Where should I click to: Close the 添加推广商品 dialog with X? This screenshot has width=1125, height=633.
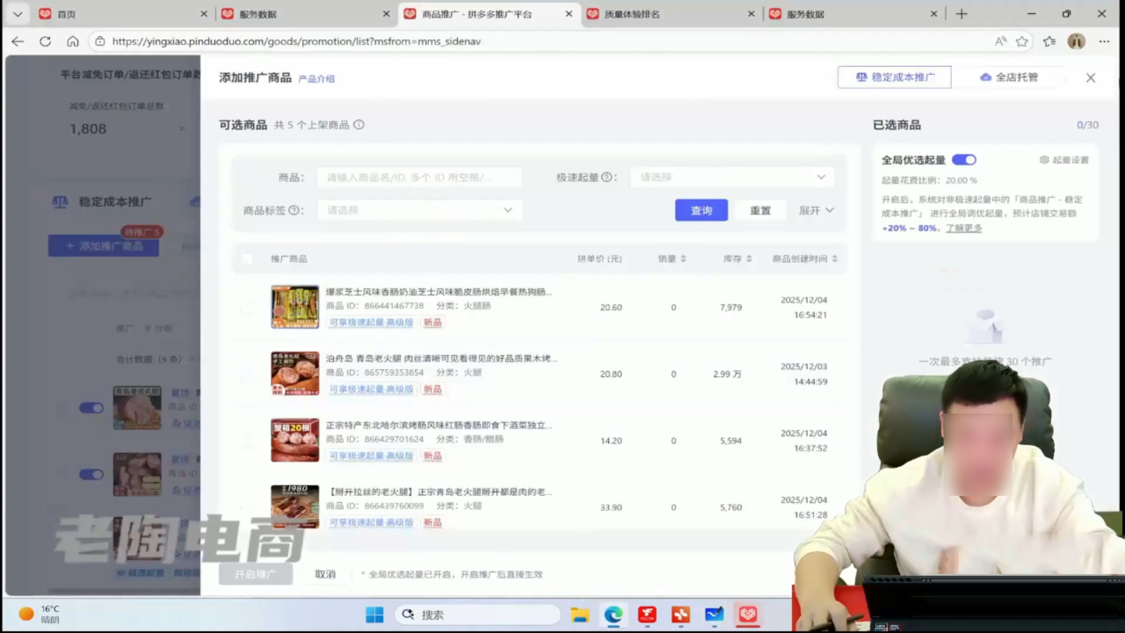click(1091, 77)
